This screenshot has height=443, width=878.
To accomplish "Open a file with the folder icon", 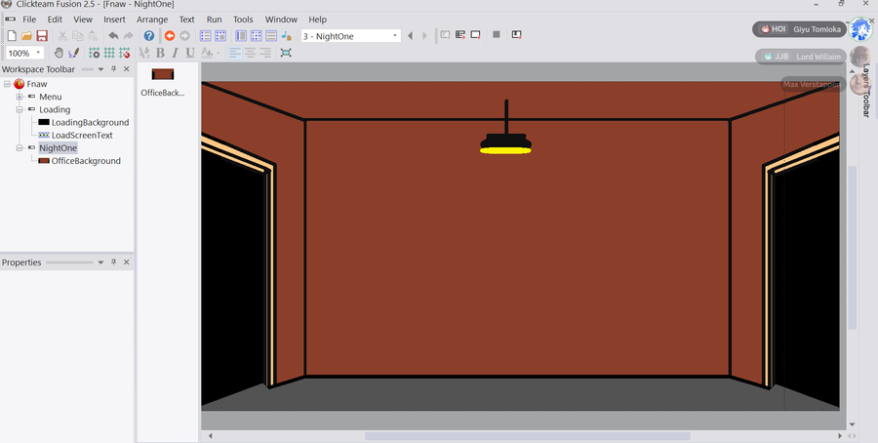I will pyautogui.click(x=26, y=36).
